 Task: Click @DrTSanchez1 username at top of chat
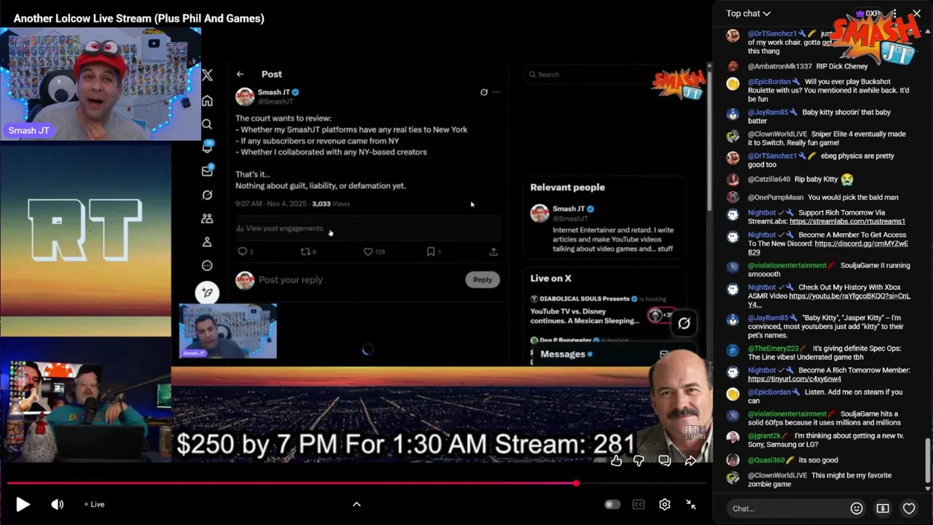tap(772, 34)
